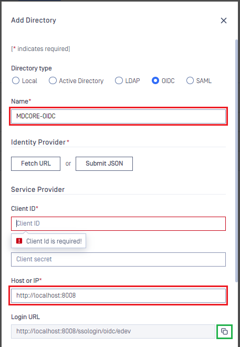240x347 pixels.
Task: Select the LDAP radio button
Action: pos(119,80)
